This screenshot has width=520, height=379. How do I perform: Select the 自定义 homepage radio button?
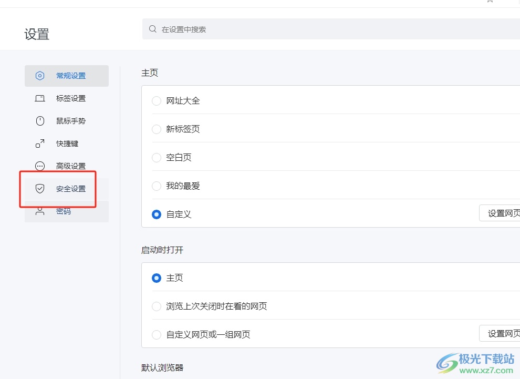point(157,214)
